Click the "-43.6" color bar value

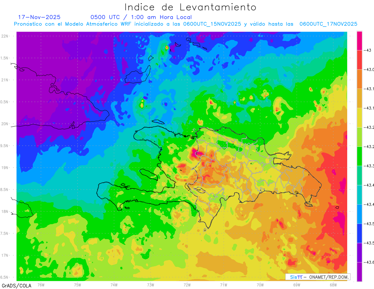coord(370,262)
